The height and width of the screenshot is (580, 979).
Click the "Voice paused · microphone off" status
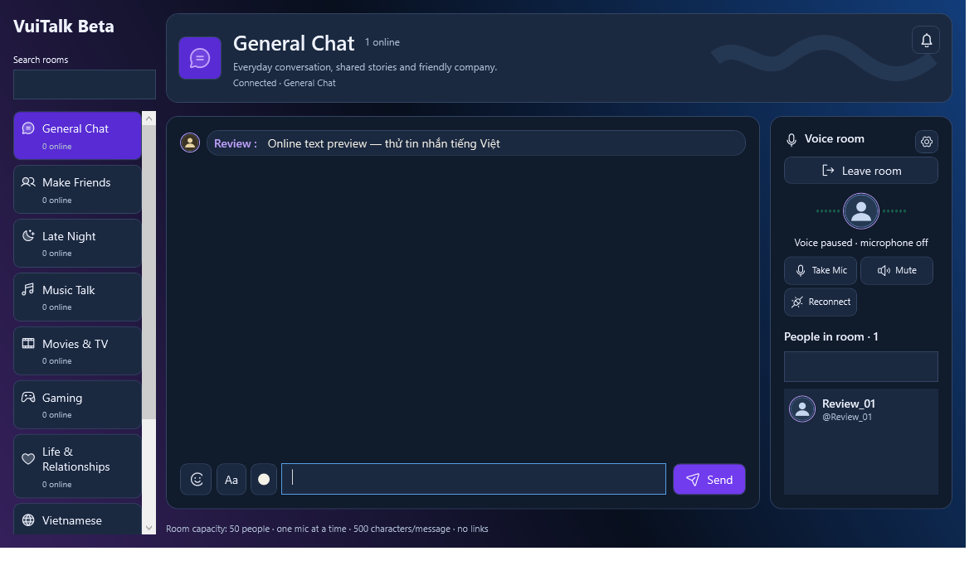[x=861, y=244]
